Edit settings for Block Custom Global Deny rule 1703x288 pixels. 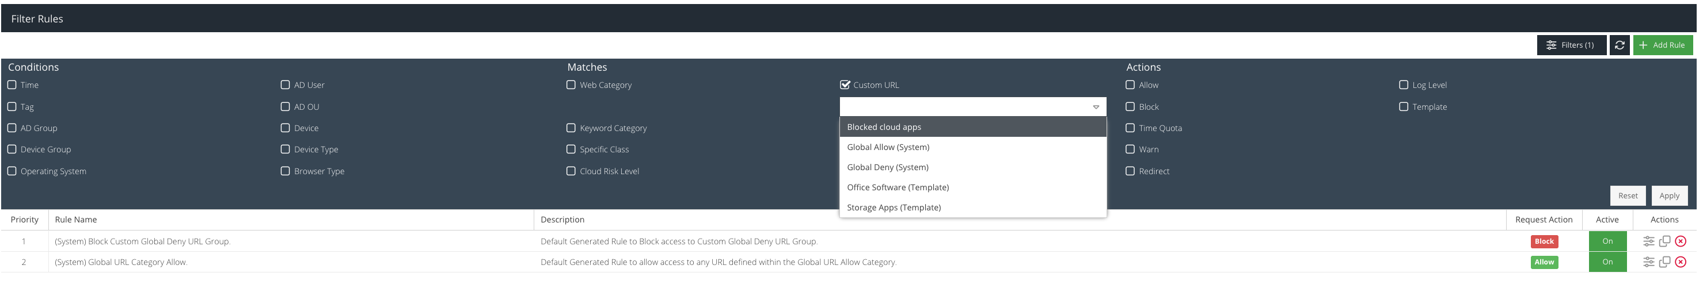pyautogui.click(x=1648, y=241)
